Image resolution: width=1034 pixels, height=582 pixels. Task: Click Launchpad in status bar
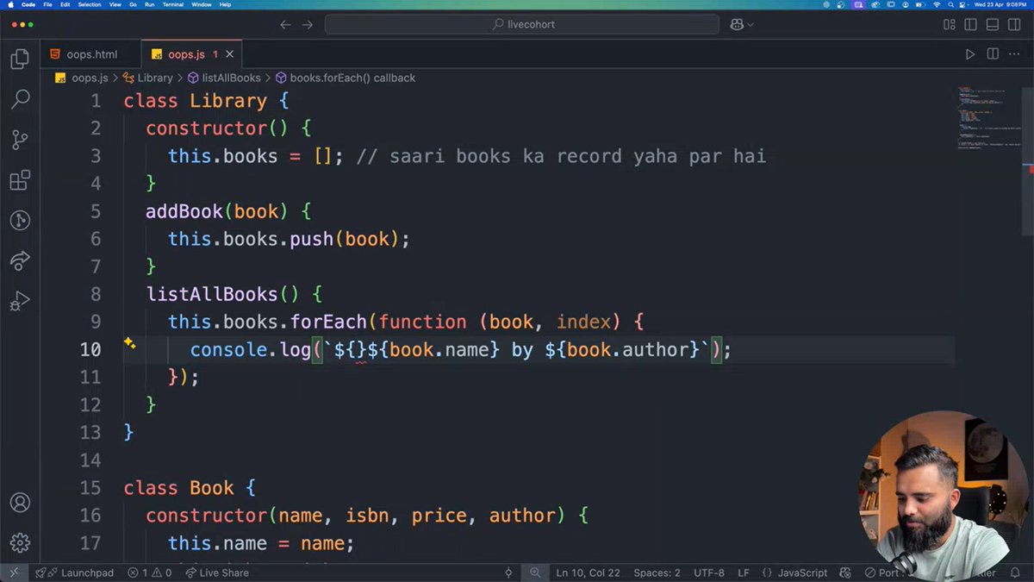tap(75, 573)
